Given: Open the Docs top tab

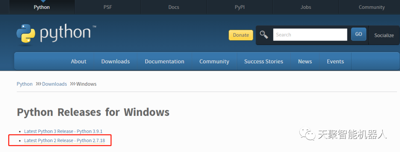Looking at the screenshot, I should point(174,7).
